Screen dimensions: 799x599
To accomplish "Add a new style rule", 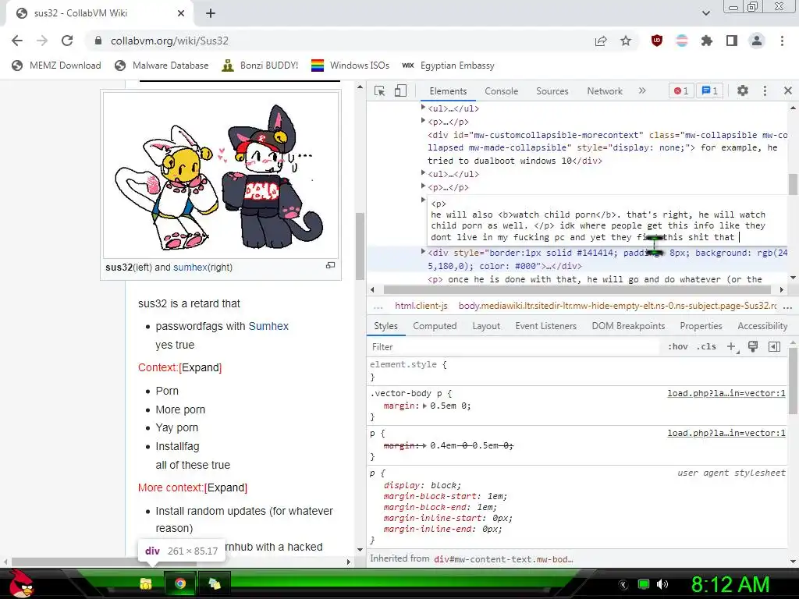I will 732,347.
